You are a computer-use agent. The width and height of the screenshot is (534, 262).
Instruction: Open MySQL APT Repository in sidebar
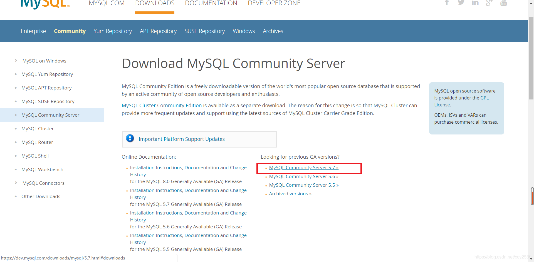pyautogui.click(x=46, y=88)
